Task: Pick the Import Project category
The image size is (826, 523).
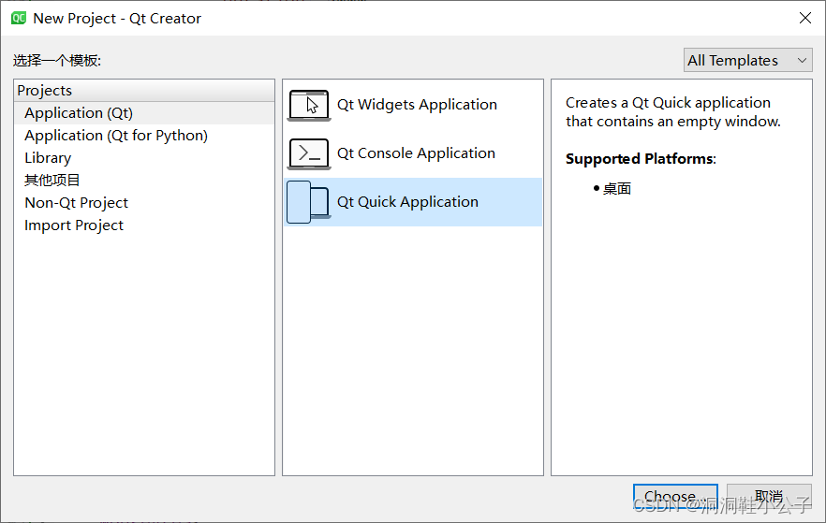Action: coord(74,225)
